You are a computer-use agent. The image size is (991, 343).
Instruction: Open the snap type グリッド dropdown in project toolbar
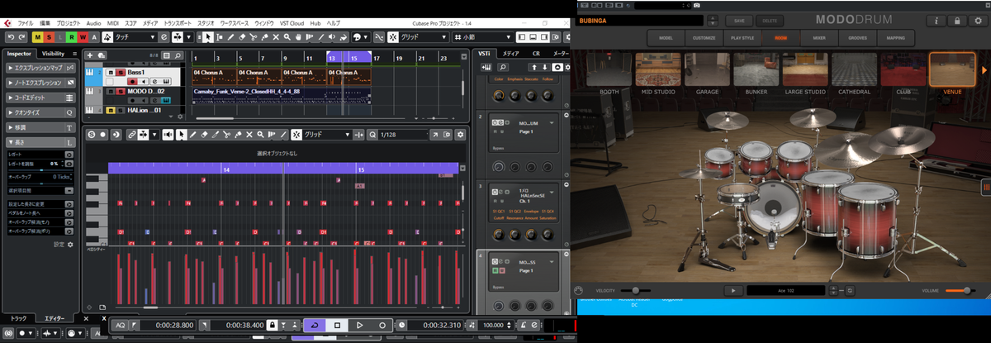click(424, 37)
